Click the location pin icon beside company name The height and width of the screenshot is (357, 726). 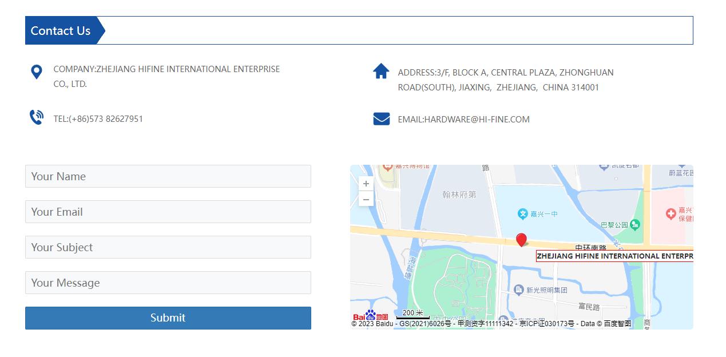click(x=36, y=72)
